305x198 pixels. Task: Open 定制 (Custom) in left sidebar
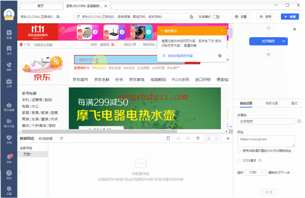tap(9, 140)
